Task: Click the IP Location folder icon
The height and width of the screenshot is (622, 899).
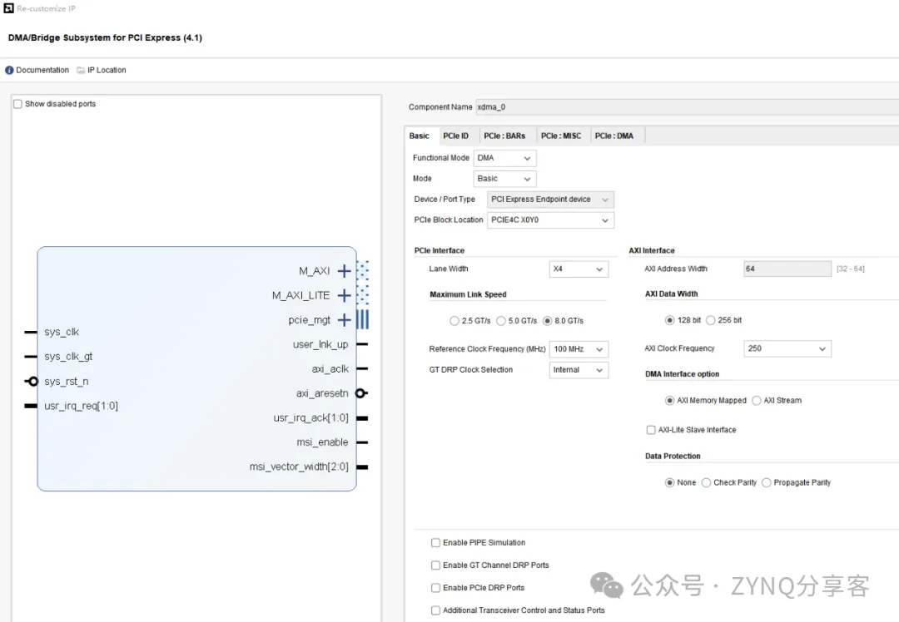Action: (x=81, y=71)
